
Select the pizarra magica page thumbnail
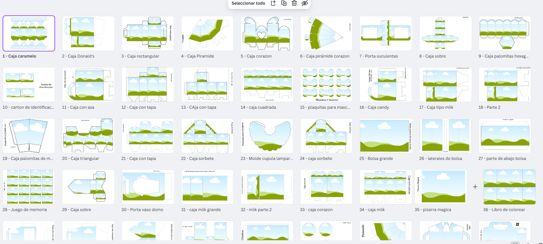441,187
